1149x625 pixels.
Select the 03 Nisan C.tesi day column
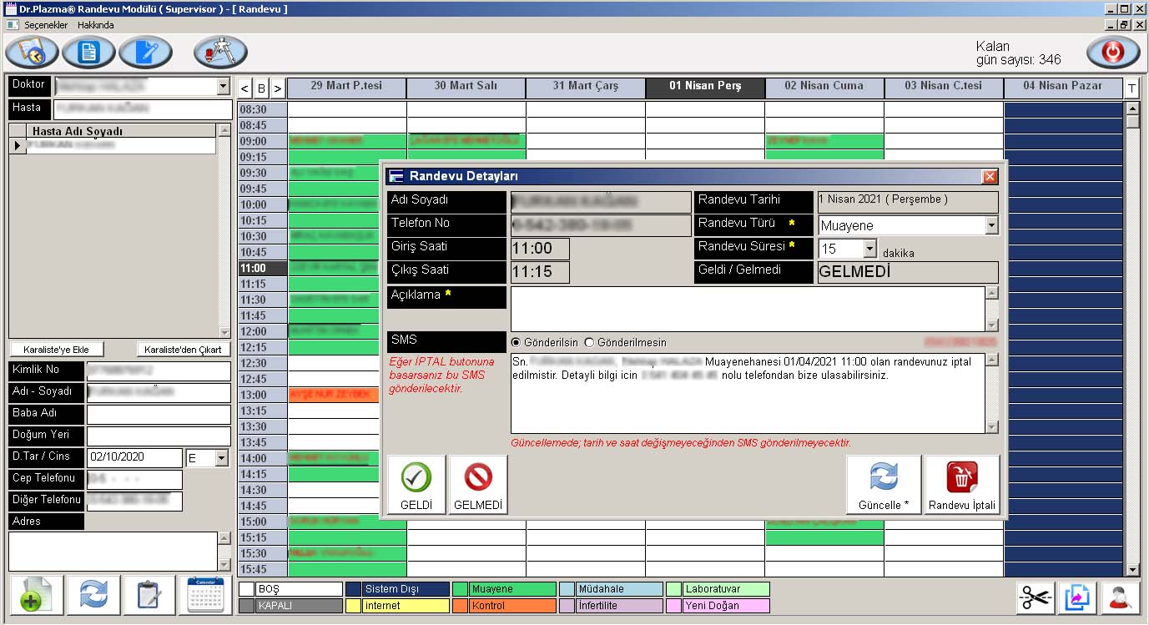pos(944,87)
